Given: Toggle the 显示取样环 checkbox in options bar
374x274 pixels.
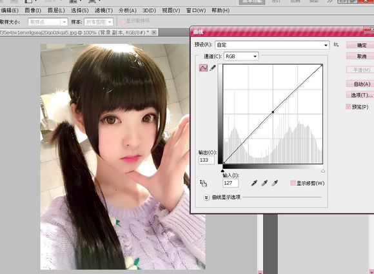Looking at the screenshot, I should coord(123,21).
